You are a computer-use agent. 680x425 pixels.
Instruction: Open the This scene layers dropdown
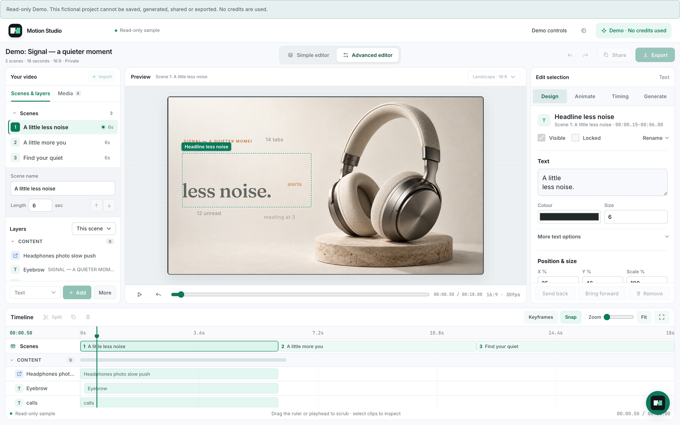pos(94,229)
